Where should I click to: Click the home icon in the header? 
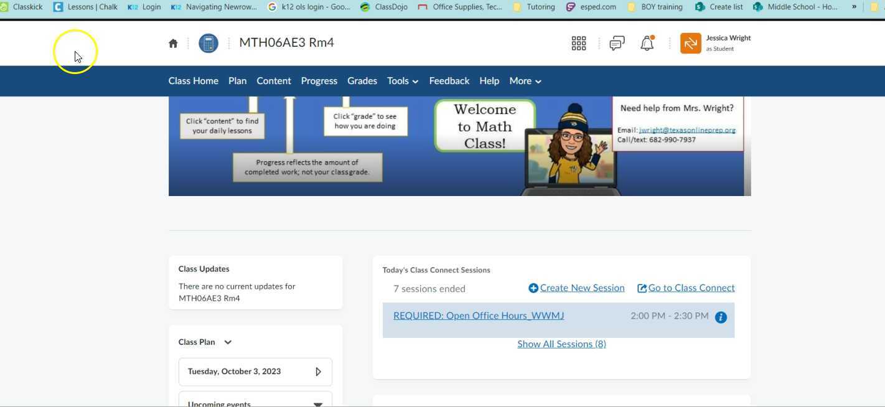[x=173, y=44]
